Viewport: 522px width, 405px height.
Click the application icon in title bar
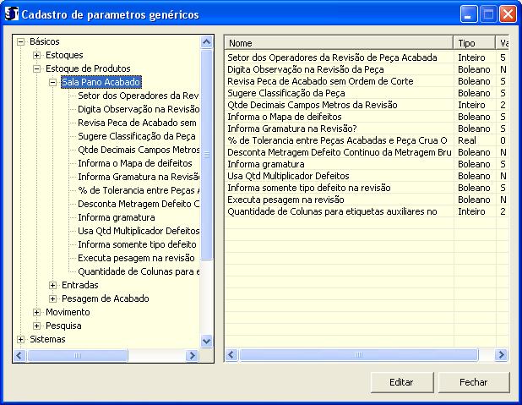[12, 14]
